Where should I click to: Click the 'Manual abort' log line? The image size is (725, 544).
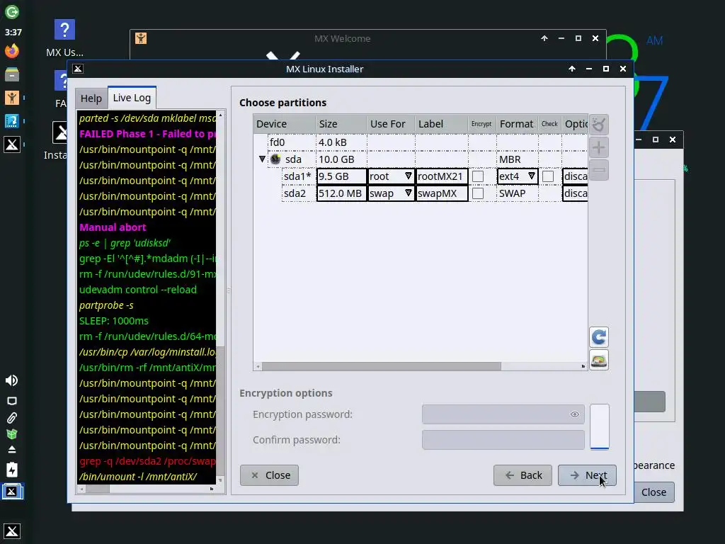113,227
